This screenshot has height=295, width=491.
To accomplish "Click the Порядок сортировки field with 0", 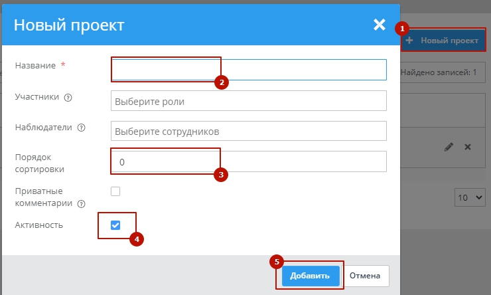I will click(249, 161).
